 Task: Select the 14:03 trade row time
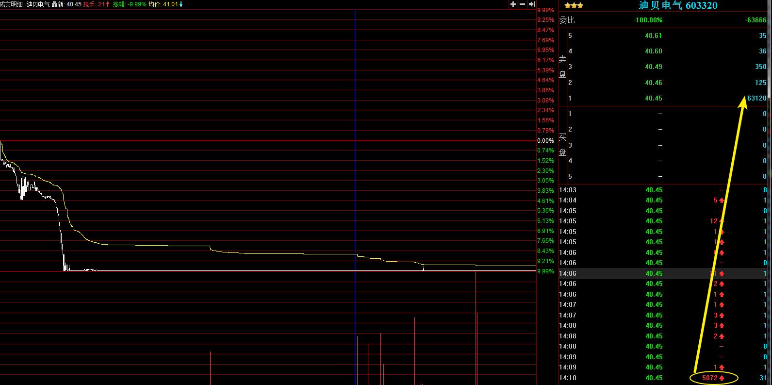coord(568,190)
